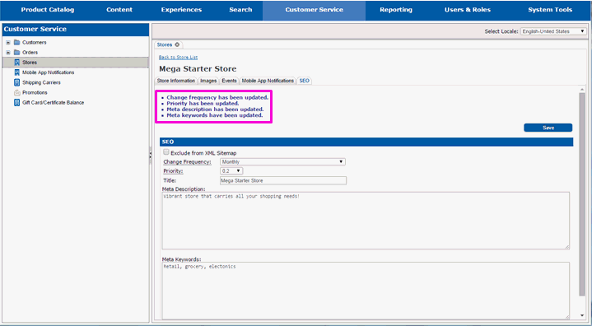Expand the Customers tree node

pos(8,42)
